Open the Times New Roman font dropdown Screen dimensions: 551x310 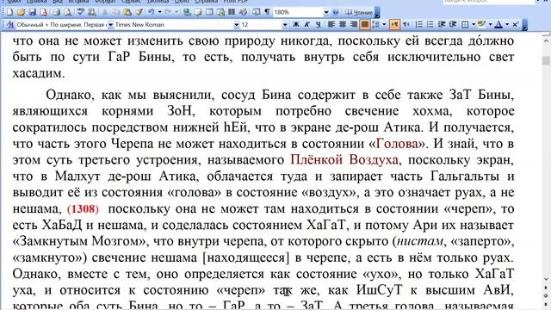(237, 25)
